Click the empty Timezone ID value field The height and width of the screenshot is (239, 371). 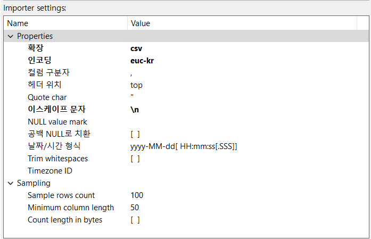click(243, 171)
